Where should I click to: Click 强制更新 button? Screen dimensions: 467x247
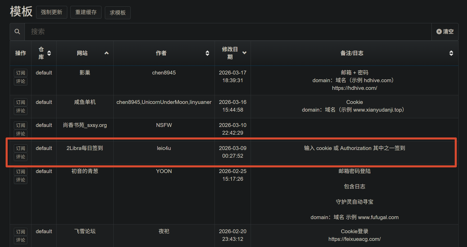tap(51, 12)
